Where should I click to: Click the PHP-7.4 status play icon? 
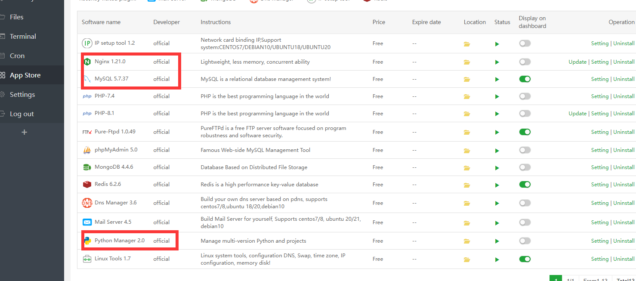pos(497,96)
